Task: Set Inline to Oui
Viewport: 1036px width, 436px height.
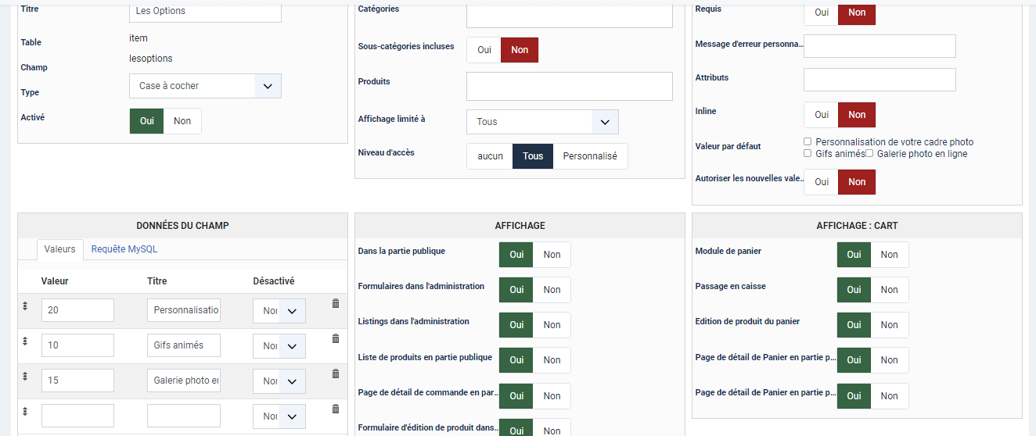Action: (821, 115)
